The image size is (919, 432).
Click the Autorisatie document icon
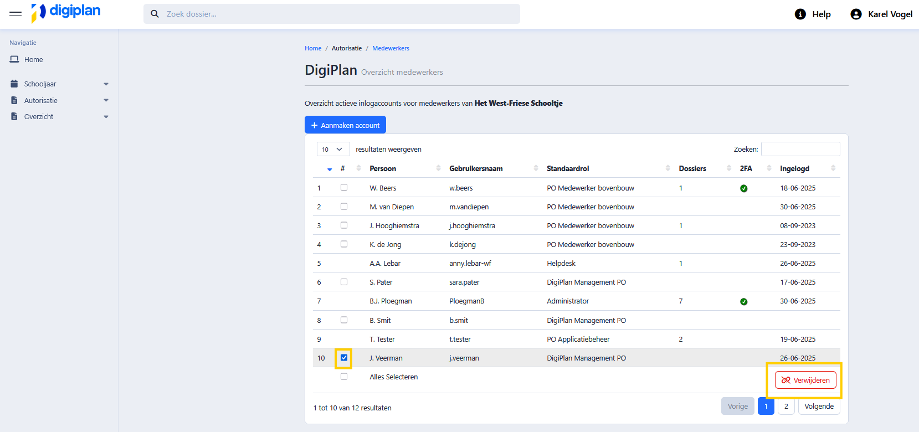pos(14,100)
